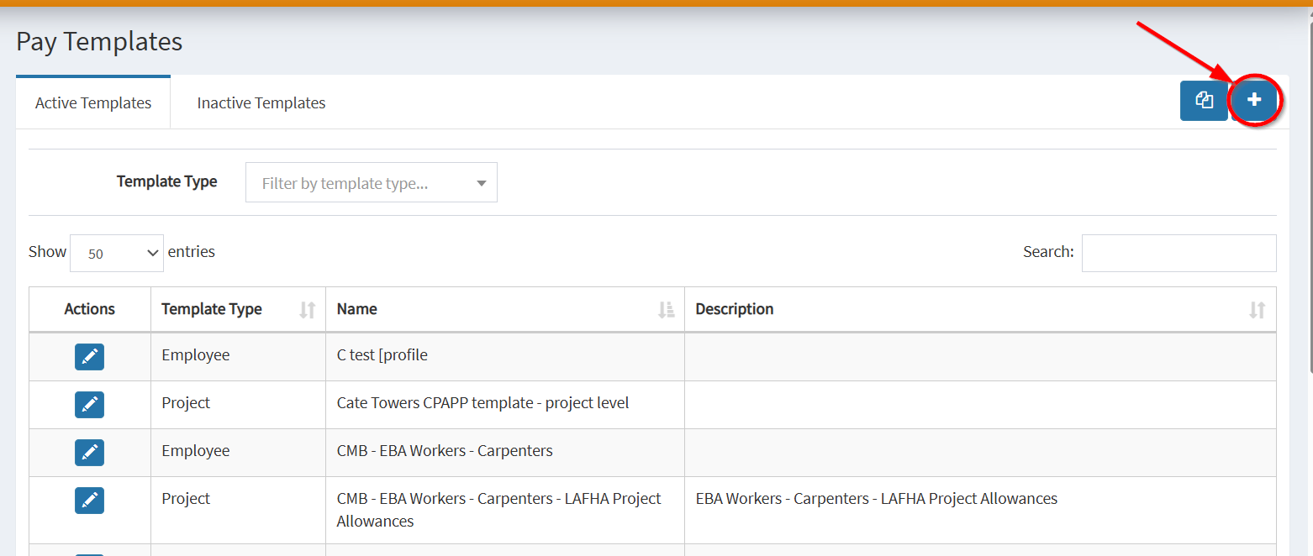
Task: Edit the C test [profile template
Action: coord(89,357)
